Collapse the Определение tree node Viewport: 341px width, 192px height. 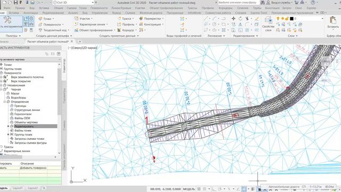(x=5, y=102)
